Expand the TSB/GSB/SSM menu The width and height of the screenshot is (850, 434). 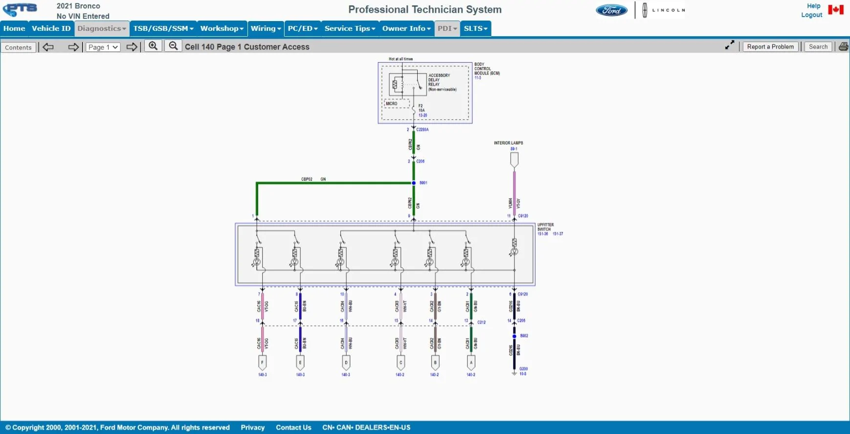pos(163,28)
